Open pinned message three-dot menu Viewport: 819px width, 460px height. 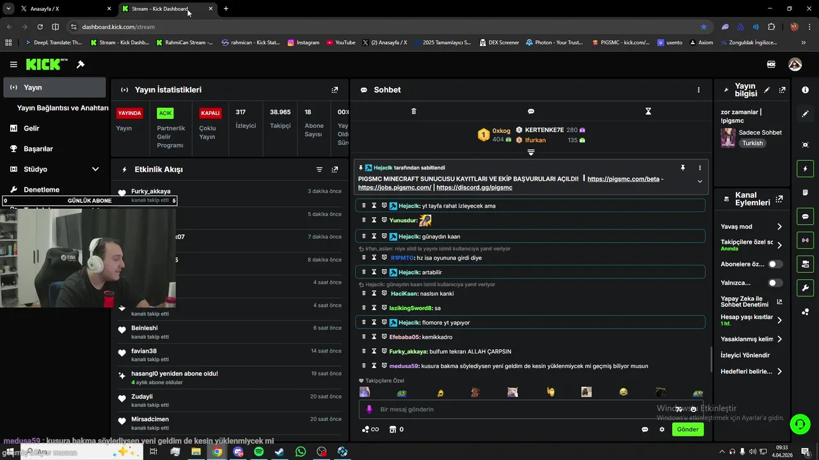pos(699,167)
